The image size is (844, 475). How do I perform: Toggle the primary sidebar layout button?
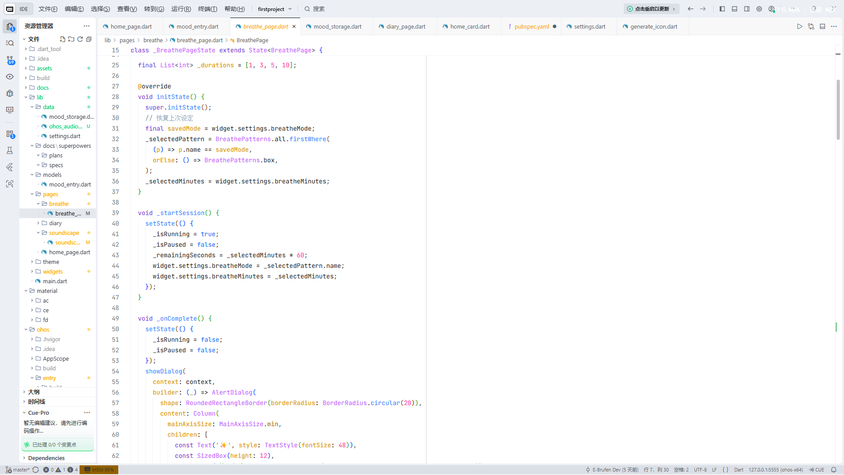pos(722,9)
